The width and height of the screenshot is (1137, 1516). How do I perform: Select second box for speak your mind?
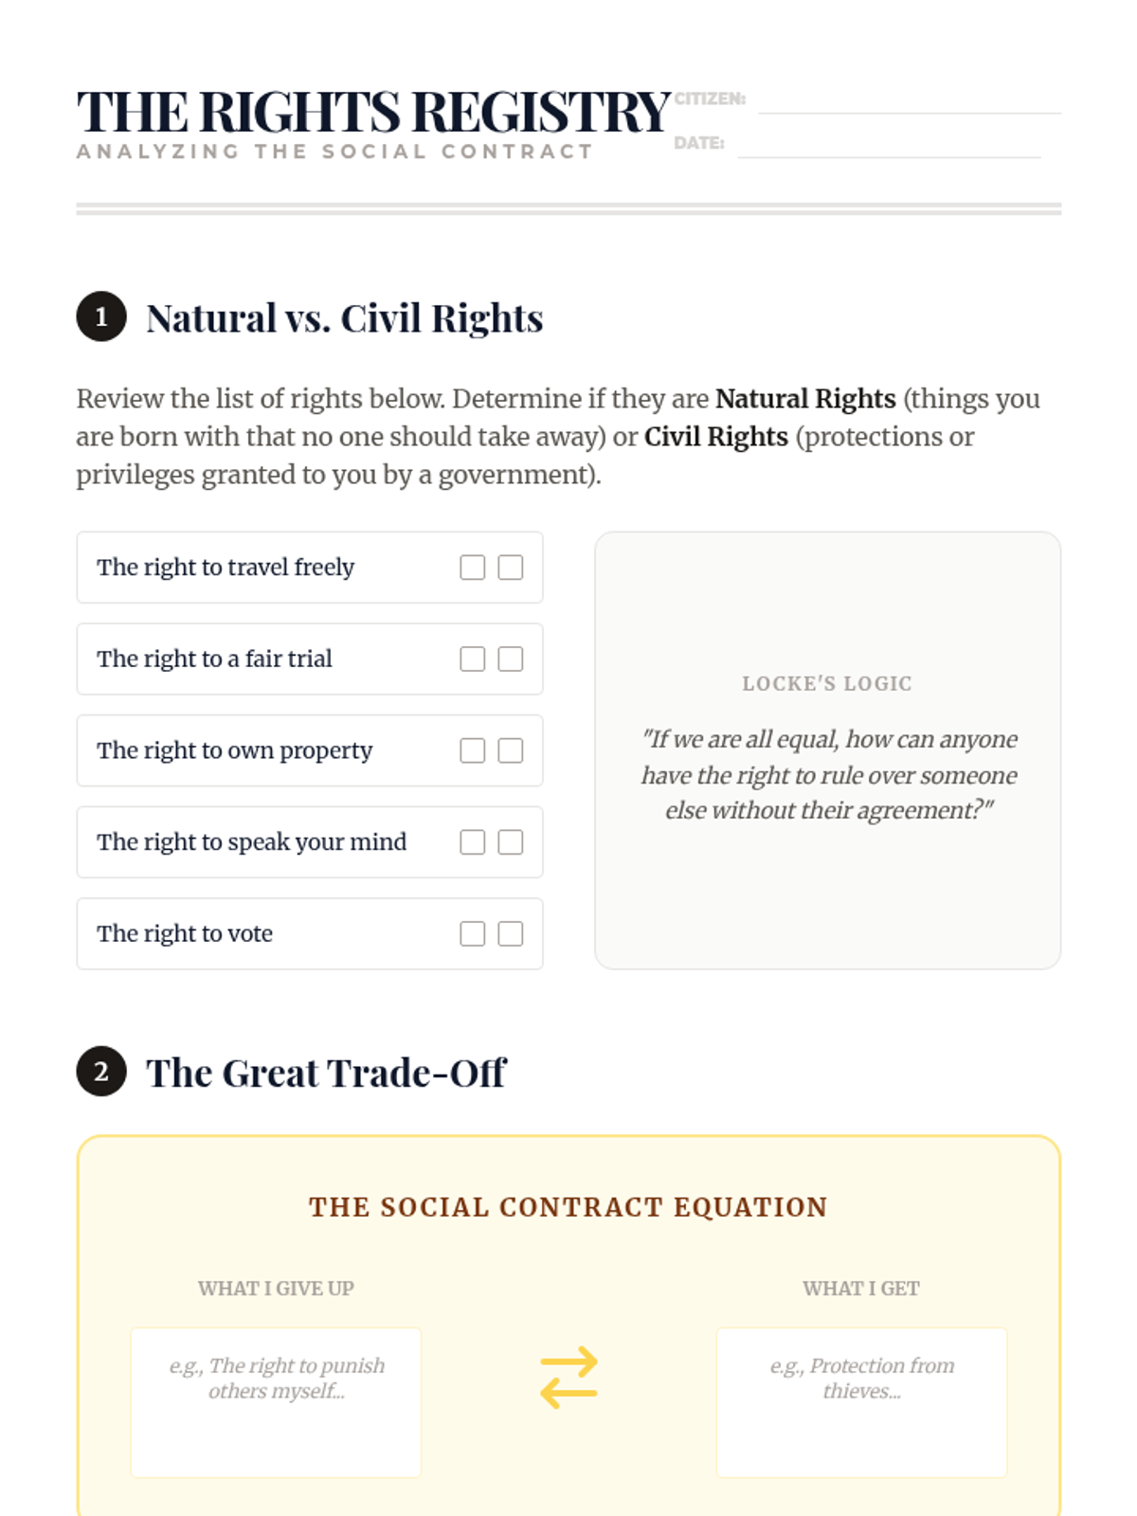511,842
